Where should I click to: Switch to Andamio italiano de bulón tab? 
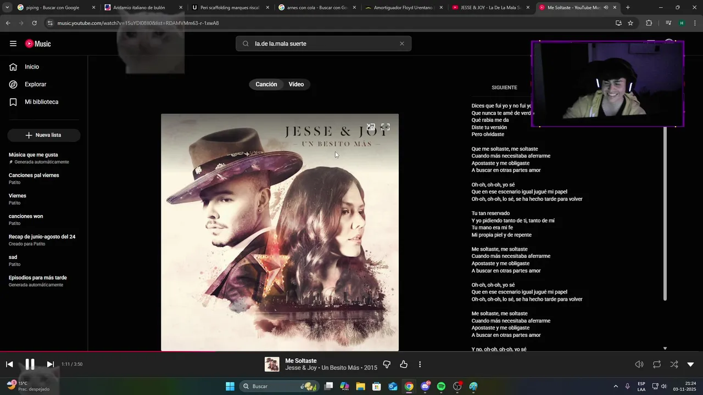pos(143,8)
